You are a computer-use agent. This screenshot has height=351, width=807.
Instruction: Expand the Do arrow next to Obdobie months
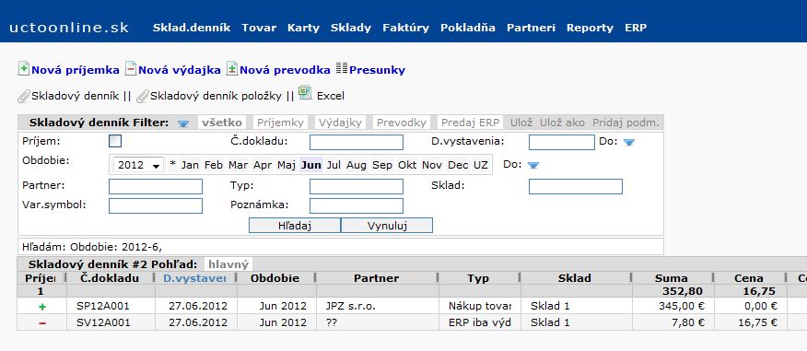point(533,165)
